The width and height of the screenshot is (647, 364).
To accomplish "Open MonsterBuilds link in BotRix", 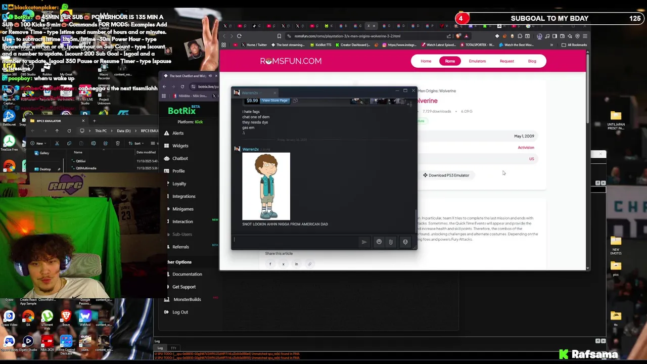I will 187,299.
